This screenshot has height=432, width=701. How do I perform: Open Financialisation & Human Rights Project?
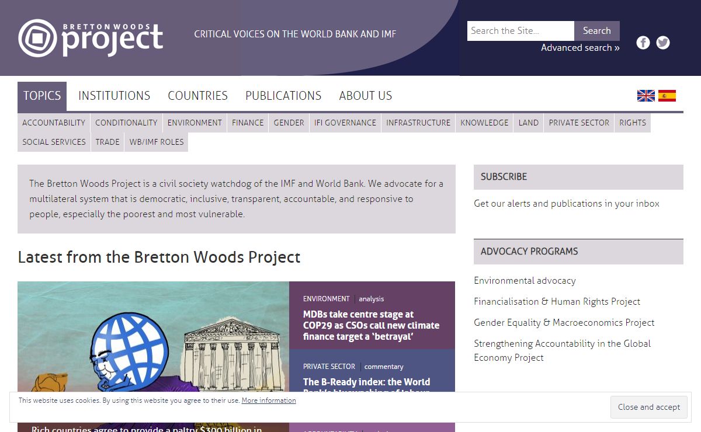coord(557,302)
